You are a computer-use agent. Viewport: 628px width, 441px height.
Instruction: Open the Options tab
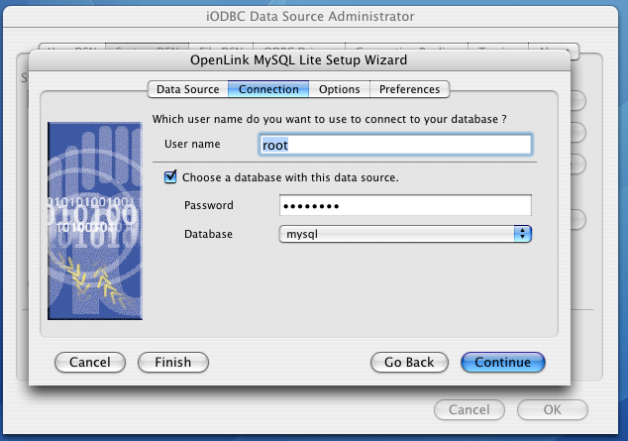pyautogui.click(x=339, y=89)
